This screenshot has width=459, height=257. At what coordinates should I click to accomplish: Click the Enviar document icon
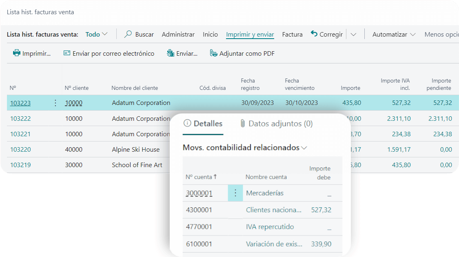pyautogui.click(x=171, y=53)
